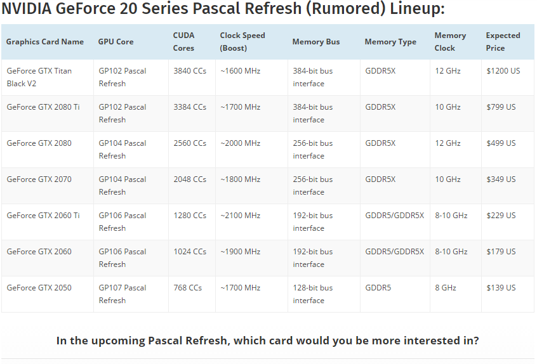Click the Pascal Refresh poll question text
This screenshot has width=537, height=364.
[x=267, y=341]
